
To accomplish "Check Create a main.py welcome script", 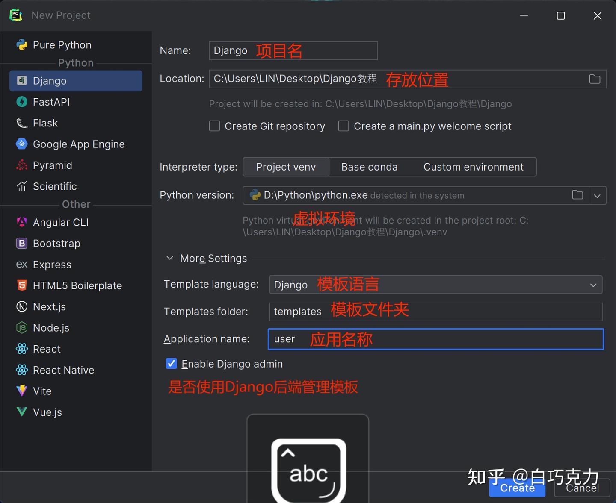I will pyautogui.click(x=344, y=126).
